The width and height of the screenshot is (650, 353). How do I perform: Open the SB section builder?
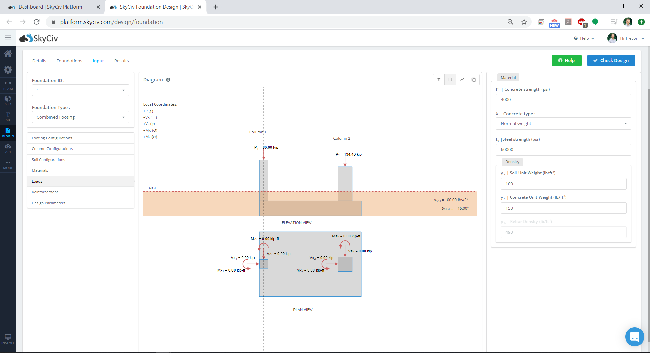coord(8,117)
